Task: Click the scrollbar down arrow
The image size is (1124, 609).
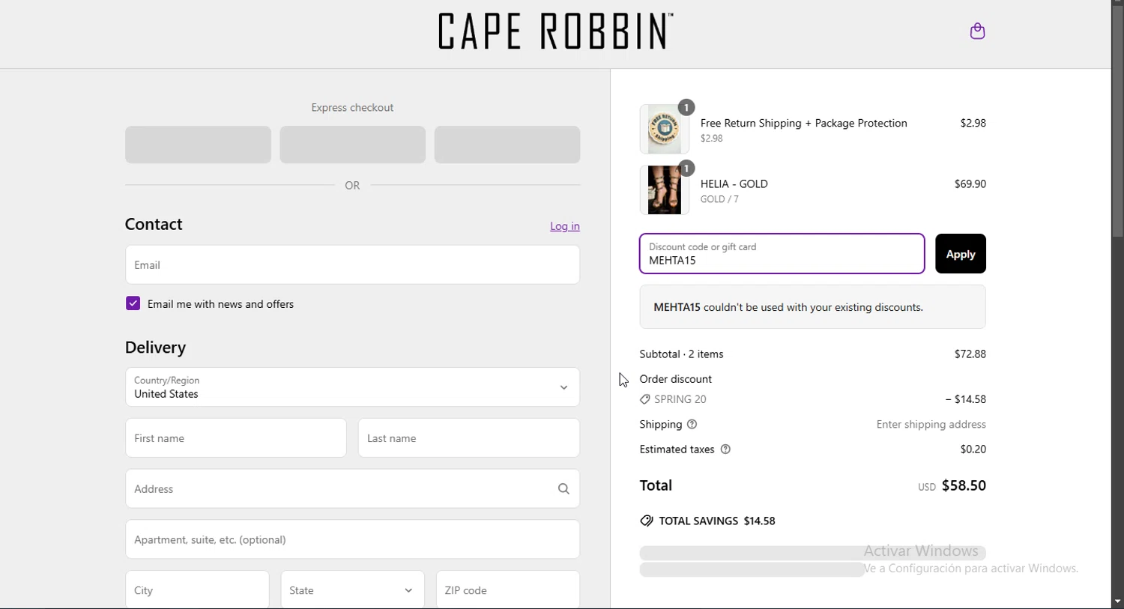Action: pyautogui.click(x=1117, y=602)
